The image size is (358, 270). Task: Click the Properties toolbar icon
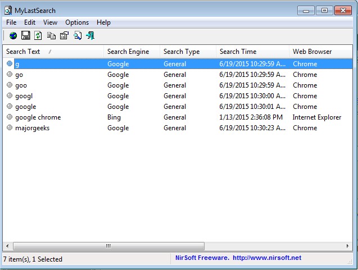(64, 35)
